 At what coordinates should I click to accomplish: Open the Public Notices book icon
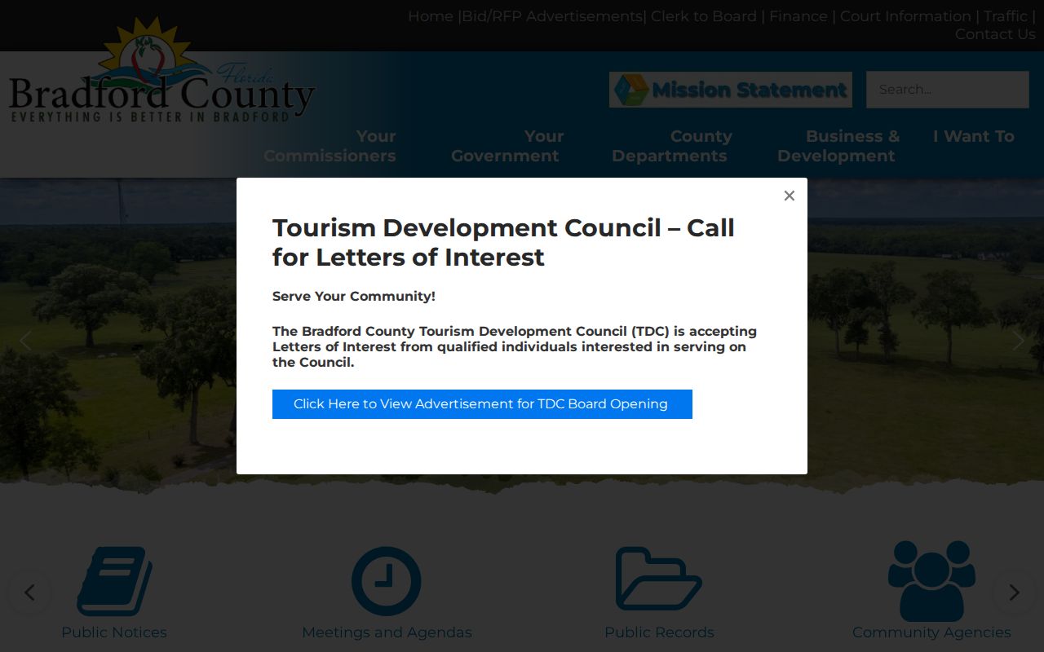coord(114,580)
